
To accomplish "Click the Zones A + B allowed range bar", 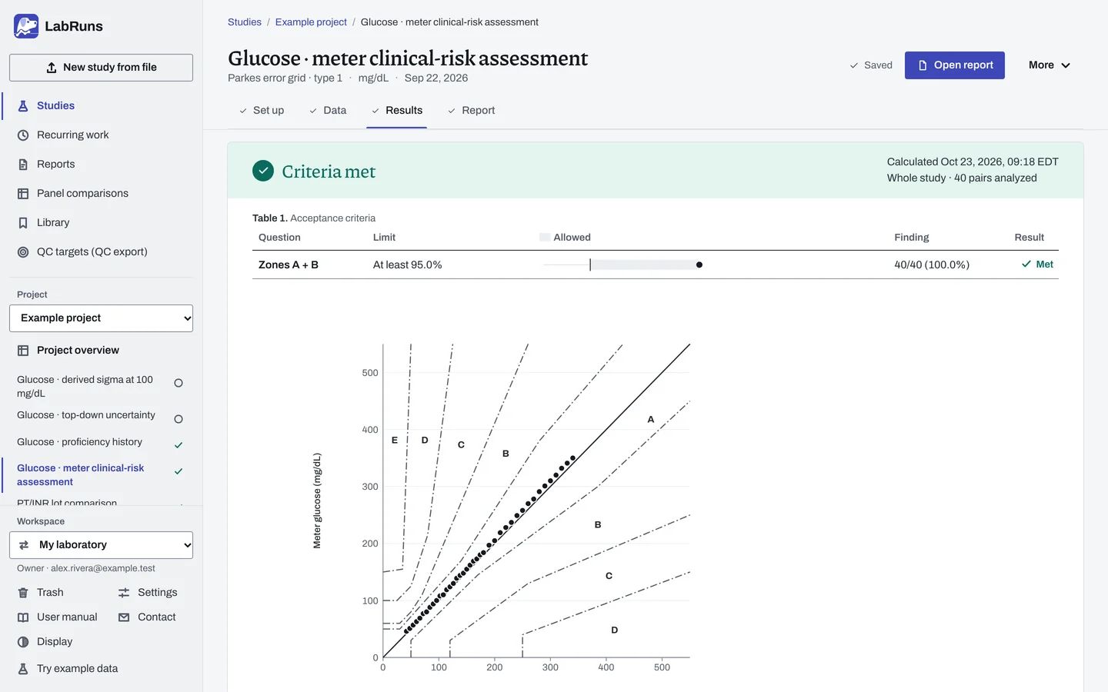I will 623,264.
